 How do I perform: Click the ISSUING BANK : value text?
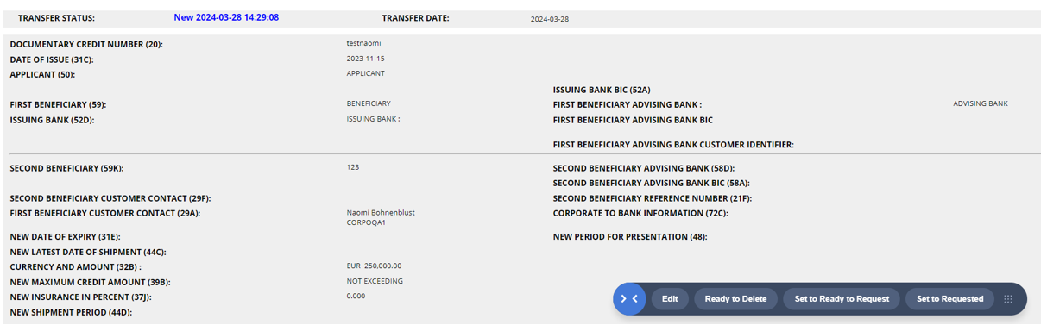point(374,119)
